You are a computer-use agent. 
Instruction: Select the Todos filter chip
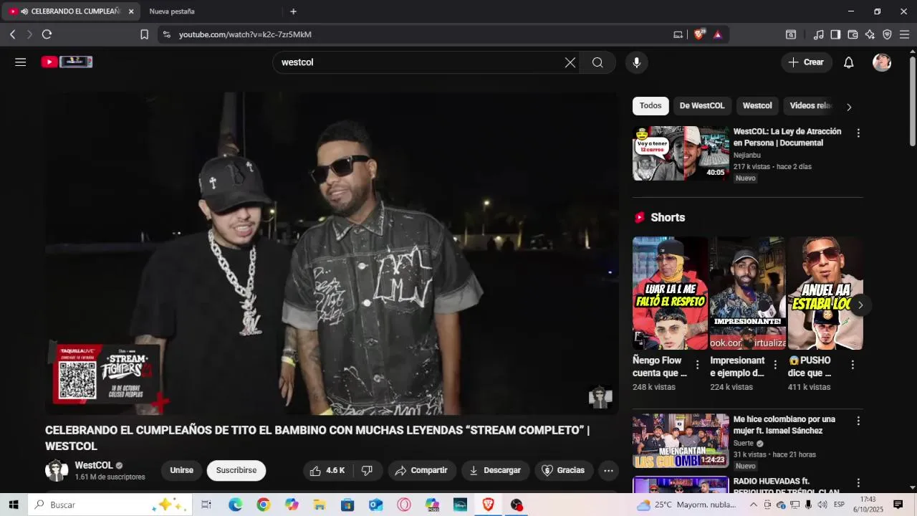point(650,106)
